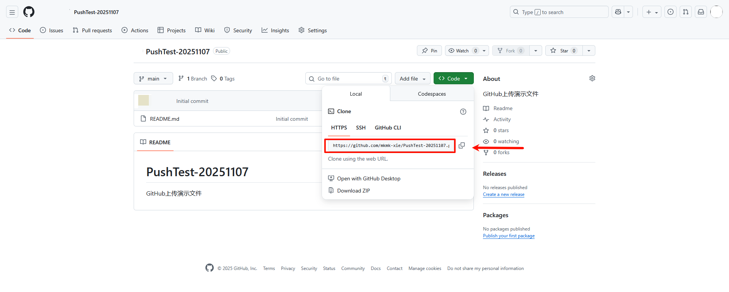The image size is (729, 292).
Task: Copy the clone URL to clipboard
Action: coord(462,145)
